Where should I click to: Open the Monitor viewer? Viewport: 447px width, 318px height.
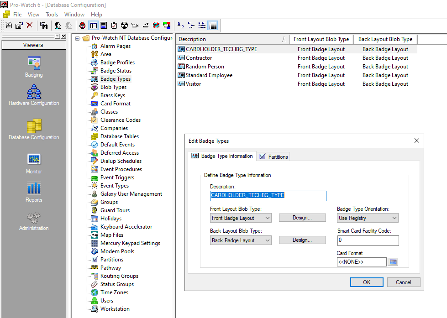point(34,162)
